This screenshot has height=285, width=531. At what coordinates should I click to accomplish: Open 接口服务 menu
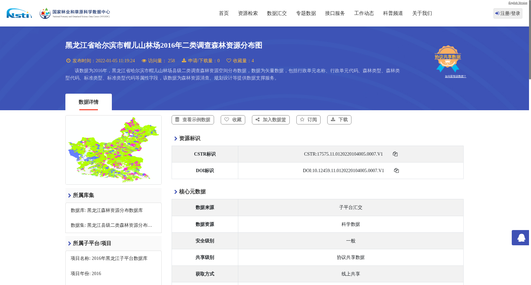(335, 13)
